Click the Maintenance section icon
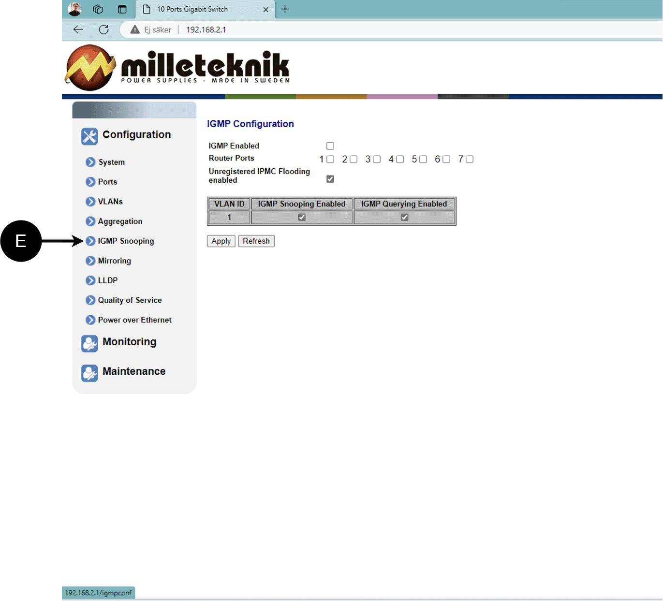This screenshot has width=663, height=601. 89,373
